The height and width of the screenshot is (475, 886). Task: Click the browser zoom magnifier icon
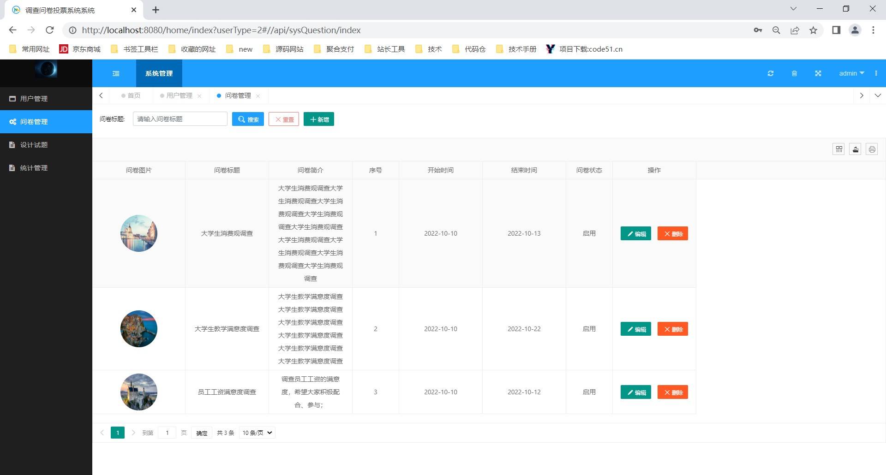776,30
